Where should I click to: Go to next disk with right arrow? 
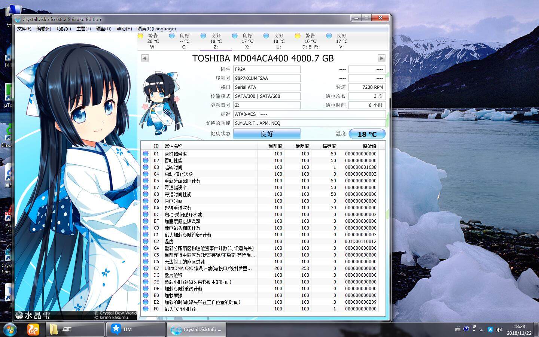[x=381, y=58]
